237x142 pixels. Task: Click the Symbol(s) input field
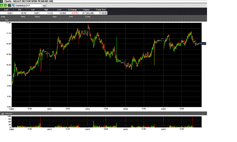pos(34,6)
